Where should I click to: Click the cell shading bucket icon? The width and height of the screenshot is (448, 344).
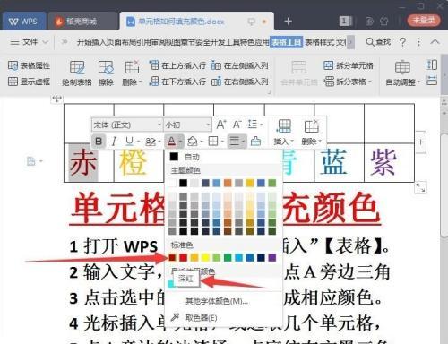pos(193,141)
